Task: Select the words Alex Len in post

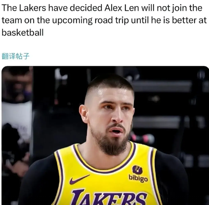Action: (121, 8)
